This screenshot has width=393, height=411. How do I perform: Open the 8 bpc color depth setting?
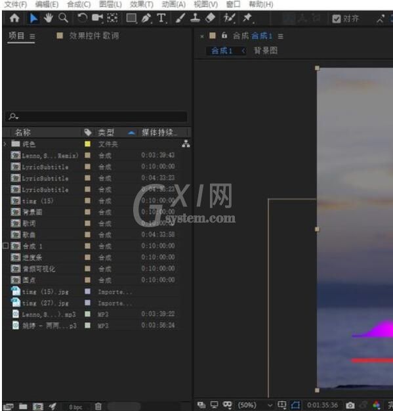75,407
